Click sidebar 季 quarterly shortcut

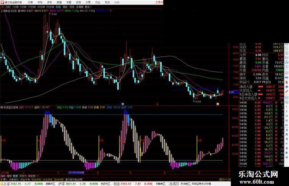click(287, 153)
